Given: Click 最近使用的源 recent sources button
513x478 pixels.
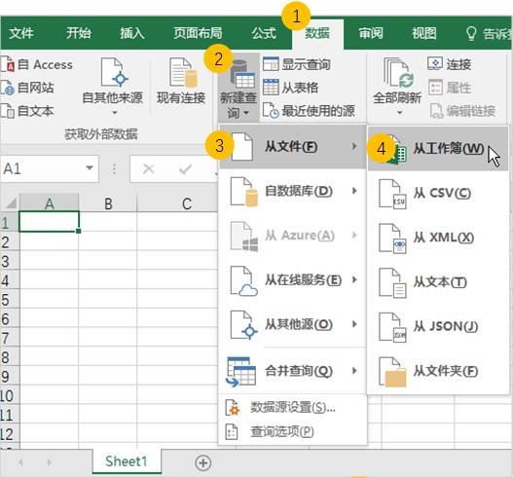Looking at the screenshot, I should pyautogui.click(x=309, y=111).
